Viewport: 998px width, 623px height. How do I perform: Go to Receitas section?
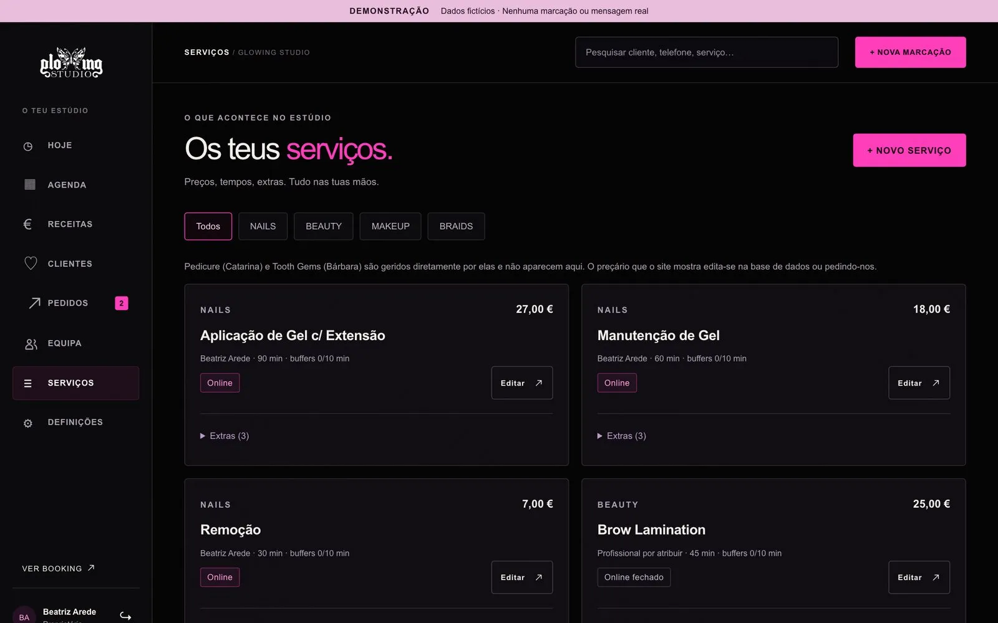click(x=75, y=224)
